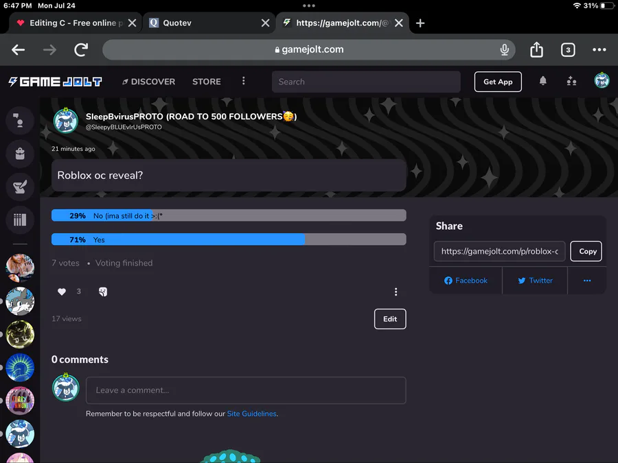This screenshot has height=463, width=618.
Task: Open the library sidebar icon
Action: (x=20, y=219)
